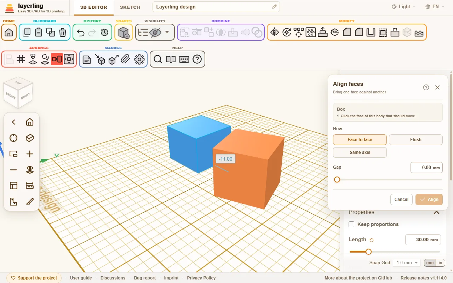This screenshot has height=283, width=453.
Task: Click the magnifier search icon in Help
Action: [158, 59]
